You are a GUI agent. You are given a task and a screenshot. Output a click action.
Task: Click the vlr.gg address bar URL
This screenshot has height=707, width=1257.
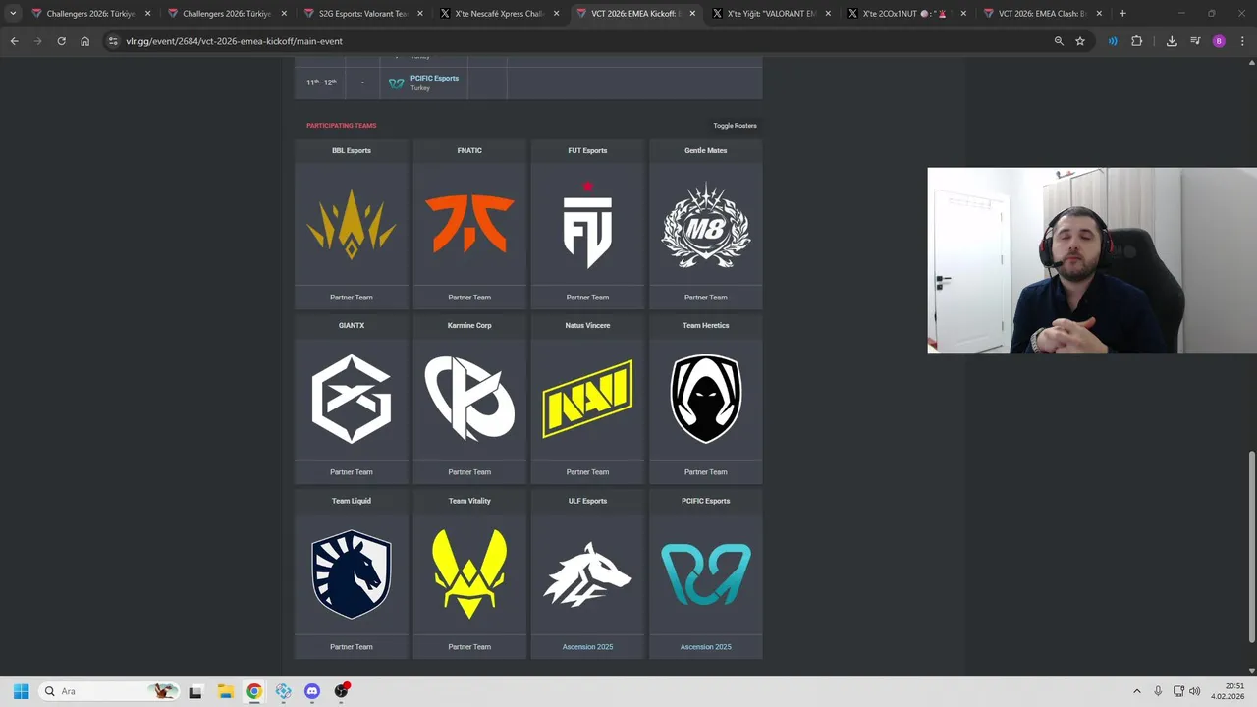tap(234, 41)
